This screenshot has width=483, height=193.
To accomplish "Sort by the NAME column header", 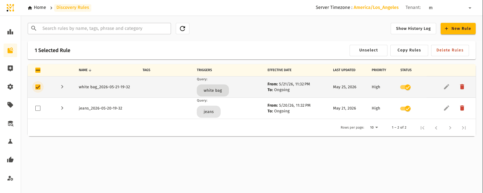I will 85,70.
